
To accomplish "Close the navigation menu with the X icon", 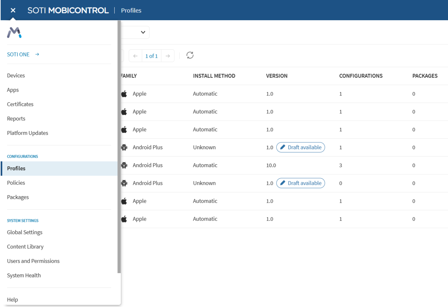I will [x=13, y=10].
